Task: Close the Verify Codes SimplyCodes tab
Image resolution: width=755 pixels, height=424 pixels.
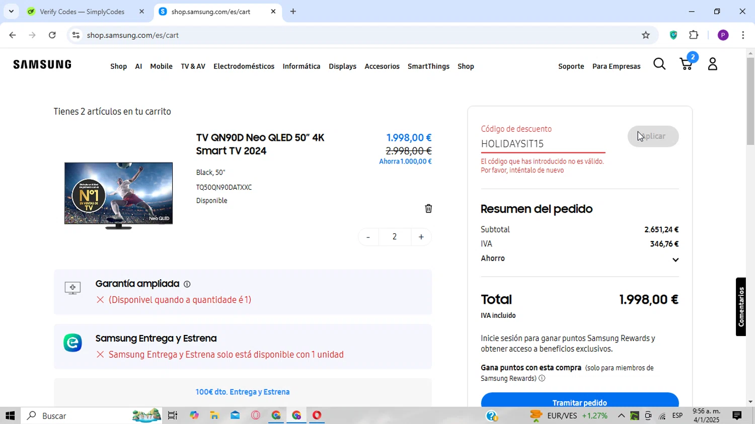Action: coord(141,12)
